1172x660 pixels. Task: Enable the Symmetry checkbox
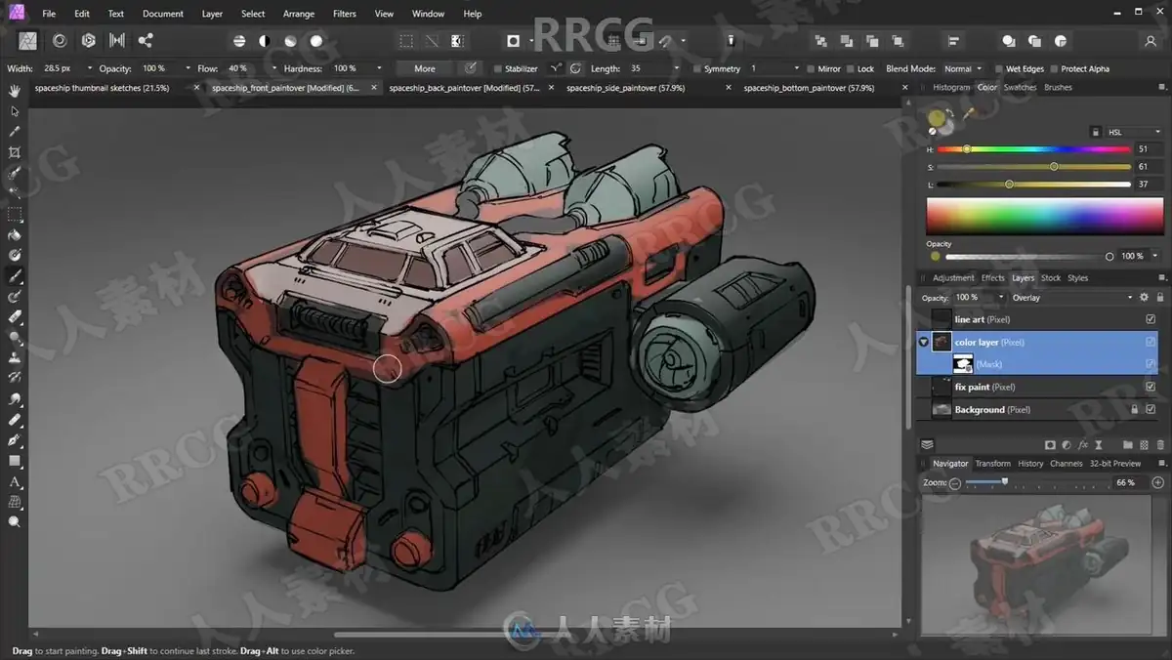click(696, 68)
